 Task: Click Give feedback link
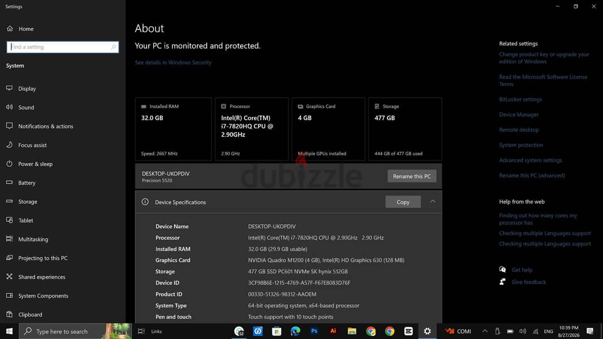click(x=528, y=282)
